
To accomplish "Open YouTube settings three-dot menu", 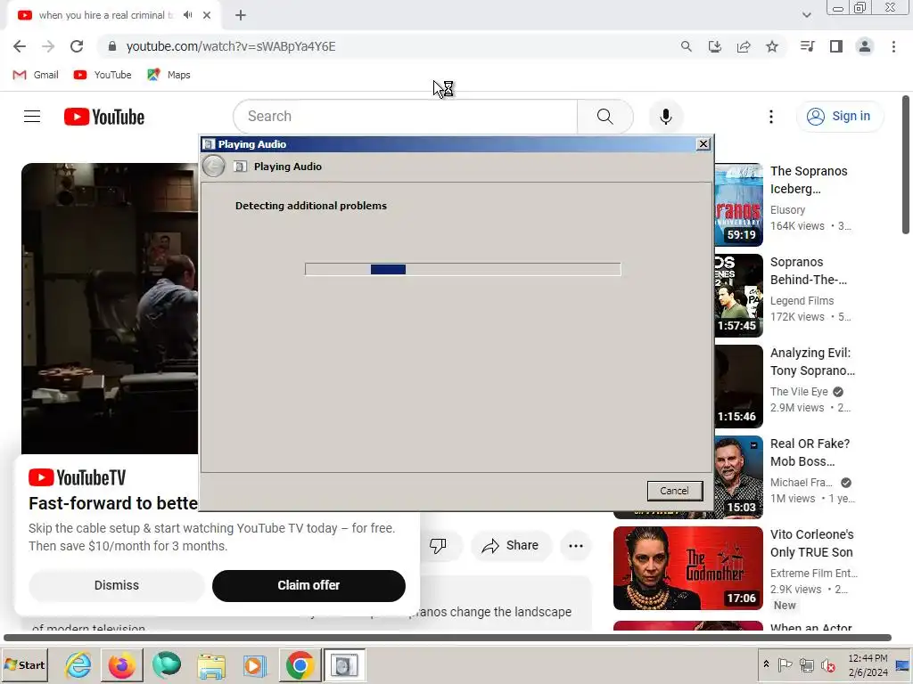I will 771,117.
